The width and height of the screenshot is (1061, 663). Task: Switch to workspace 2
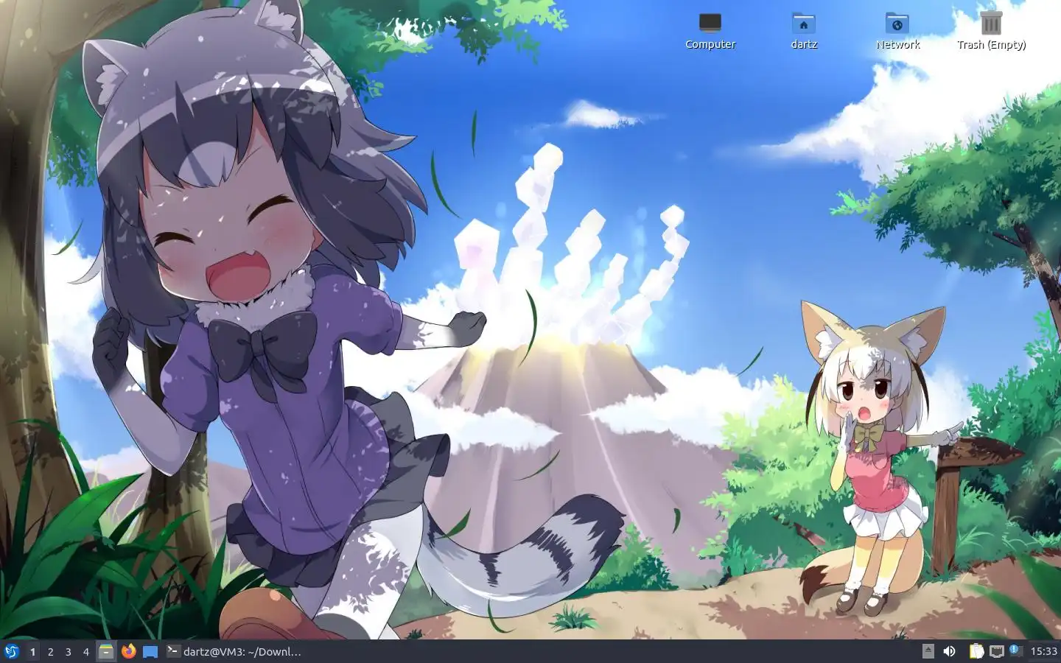point(50,651)
